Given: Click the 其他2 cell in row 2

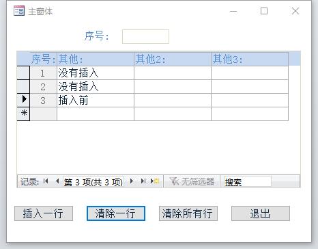Looking at the screenshot, I should coord(173,87).
